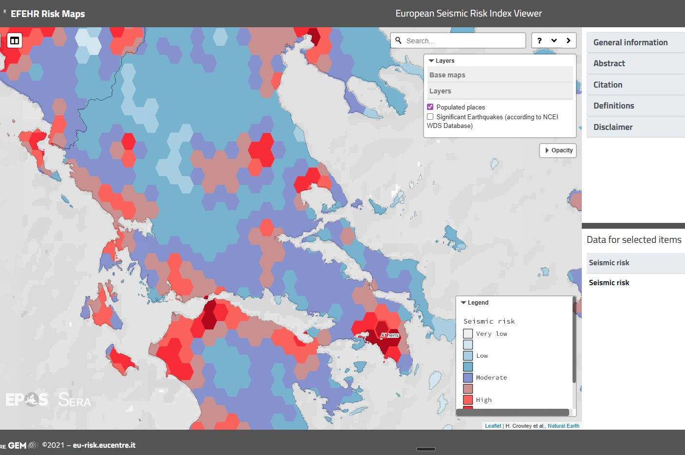This screenshot has width=685, height=455.
Task: Uncheck the Populated places layer
Action: point(430,107)
